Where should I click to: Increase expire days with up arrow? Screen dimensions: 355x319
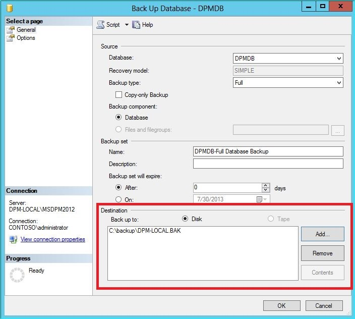coord(266,185)
